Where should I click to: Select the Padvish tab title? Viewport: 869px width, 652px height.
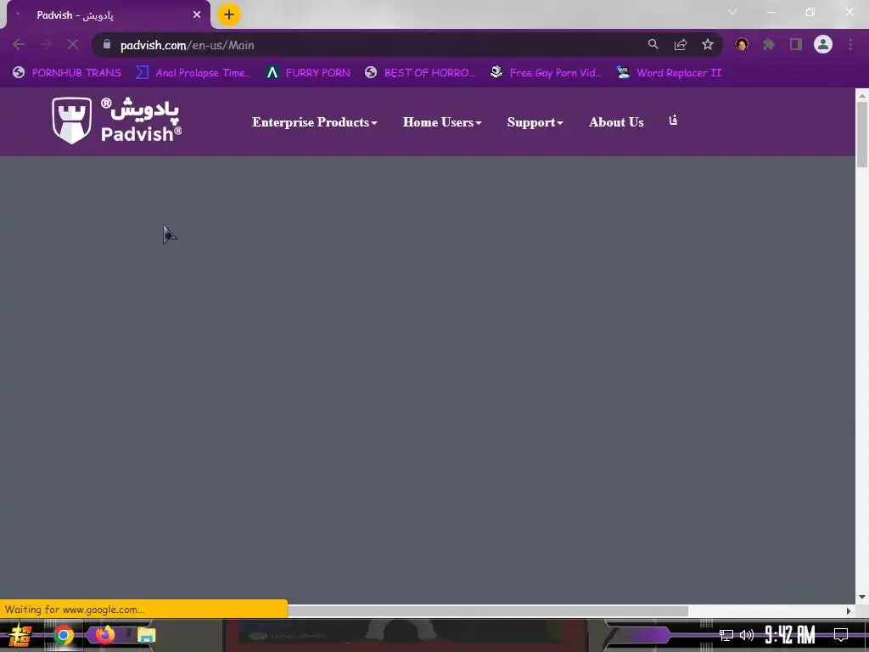(75, 15)
